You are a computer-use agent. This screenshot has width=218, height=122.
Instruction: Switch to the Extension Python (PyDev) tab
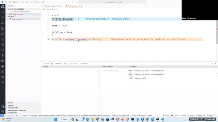click(x=53, y=6)
